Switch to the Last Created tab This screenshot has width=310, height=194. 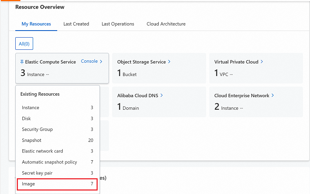point(76,24)
